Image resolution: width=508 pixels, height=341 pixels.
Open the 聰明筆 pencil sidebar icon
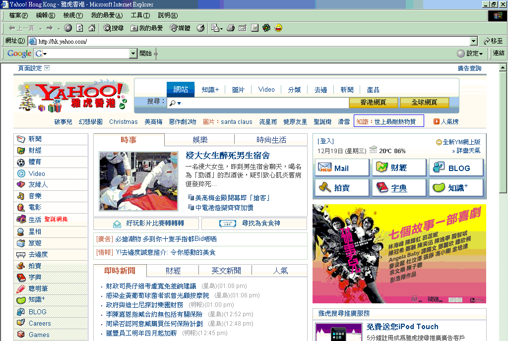[x=21, y=288]
